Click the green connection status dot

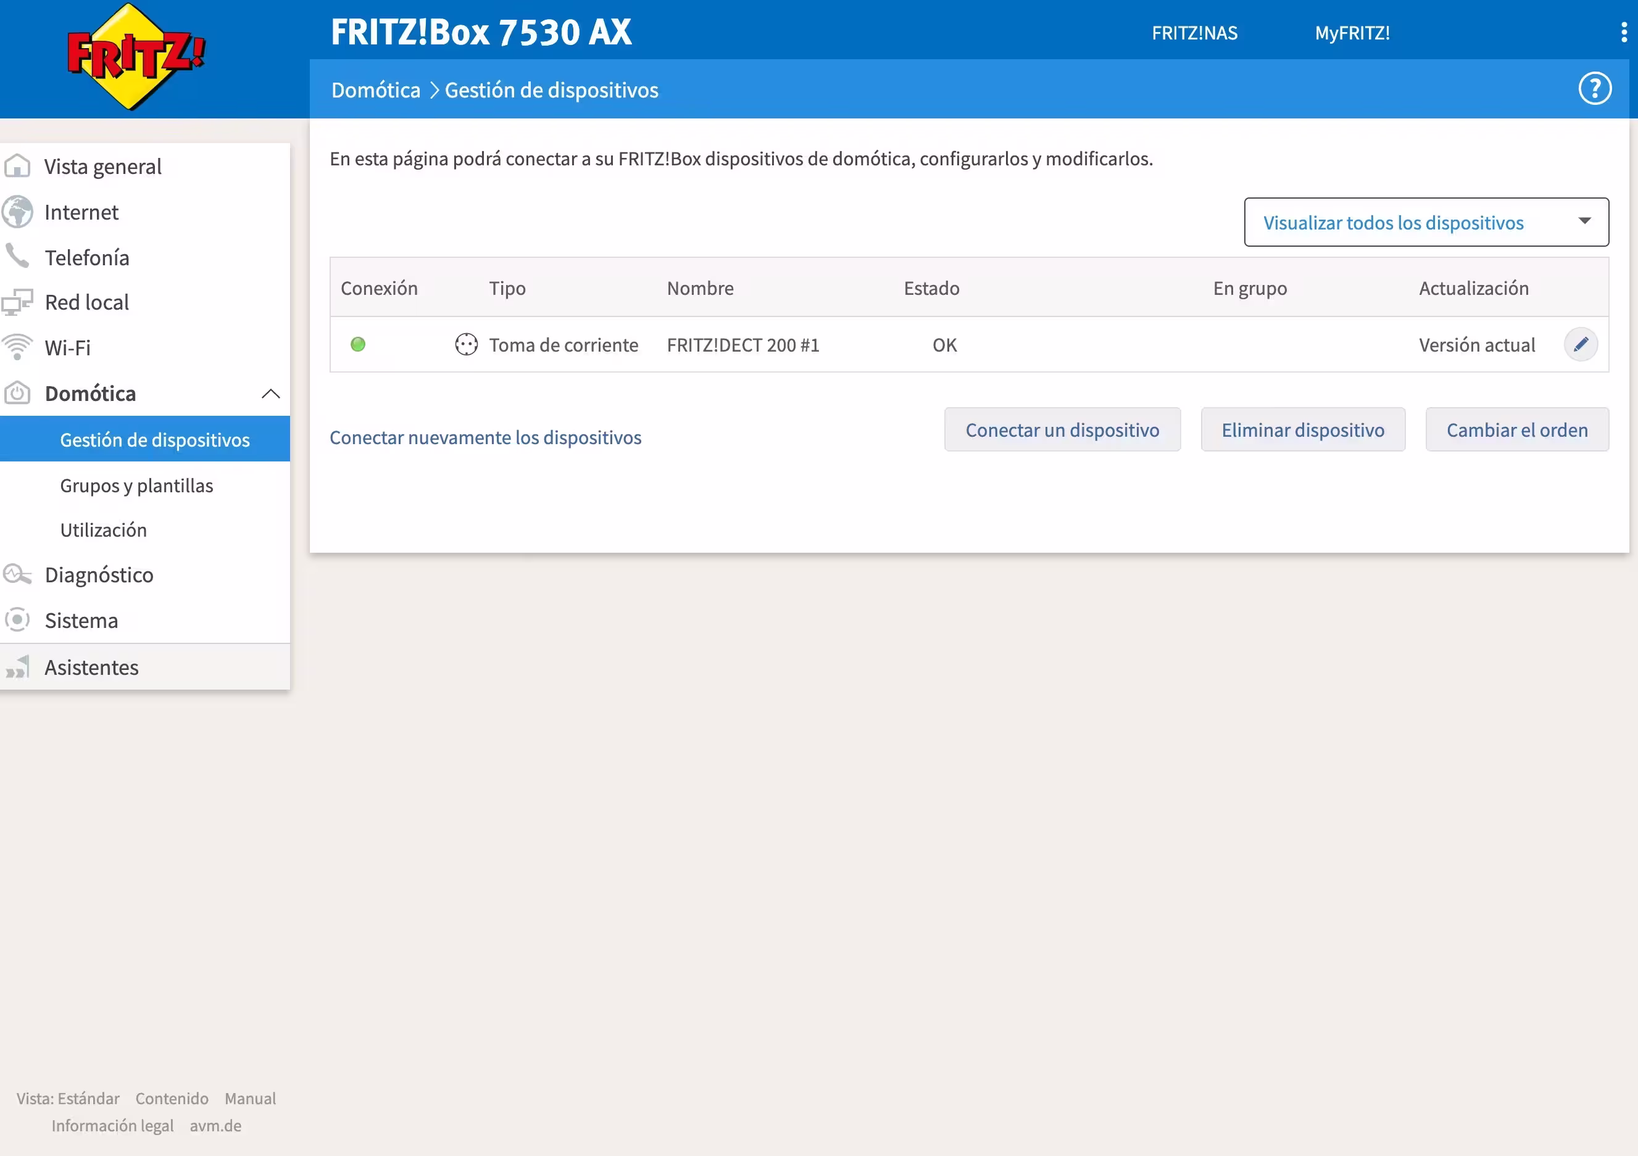[x=358, y=345]
